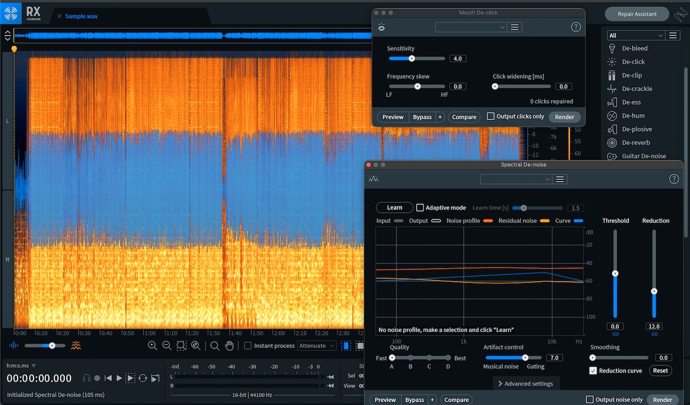Rewind to the start of the file
Viewport: 690px width, 405px height.
[108, 378]
